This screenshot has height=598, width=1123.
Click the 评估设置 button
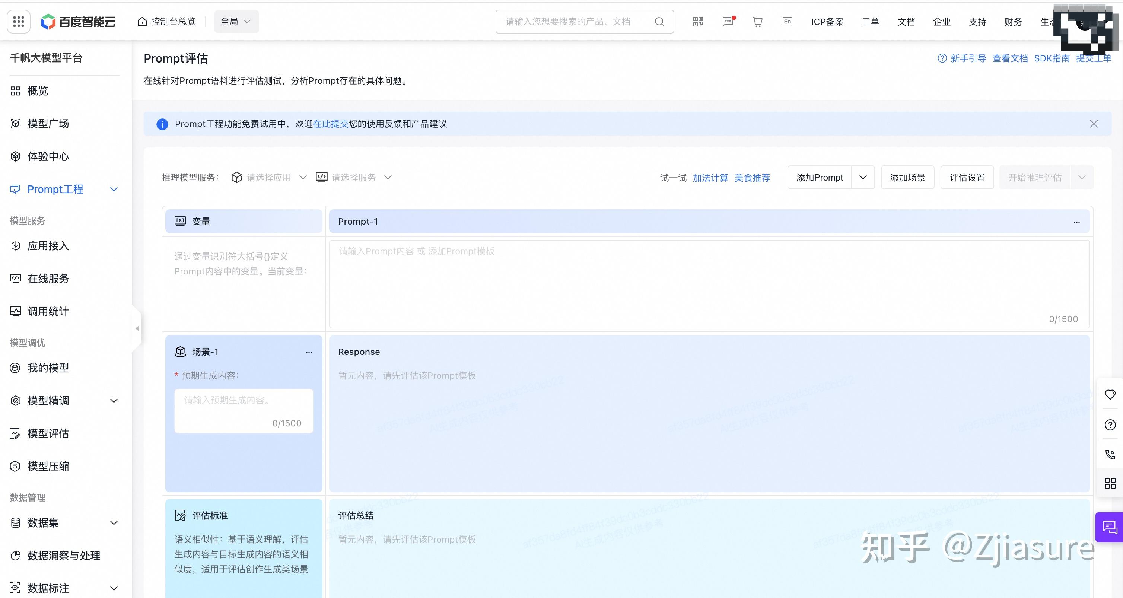pyautogui.click(x=967, y=177)
